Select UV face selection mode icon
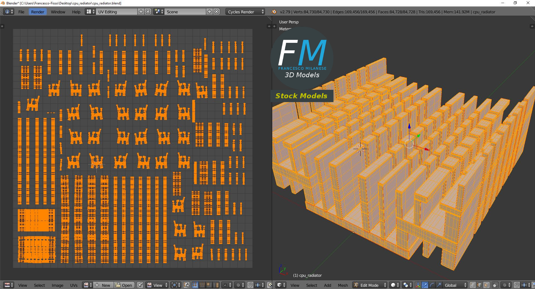 click(x=209, y=285)
